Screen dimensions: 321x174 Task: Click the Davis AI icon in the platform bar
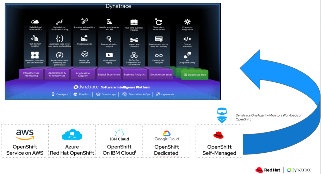coord(124,94)
